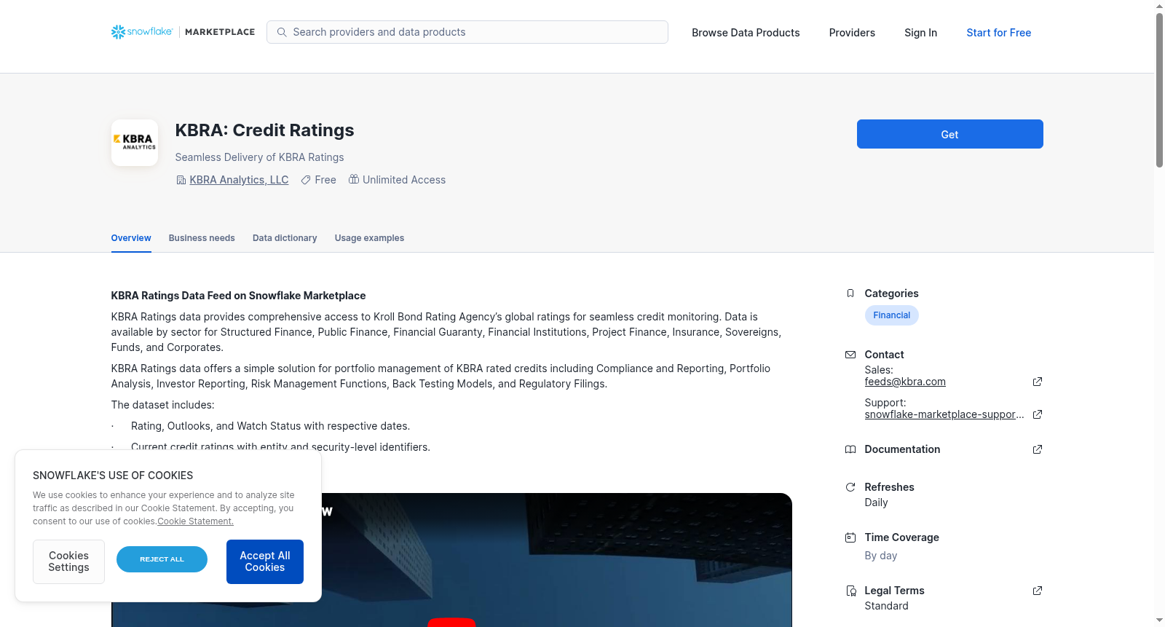
Task: Click the 'Standard' legal terms value
Action: [x=886, y=606]
